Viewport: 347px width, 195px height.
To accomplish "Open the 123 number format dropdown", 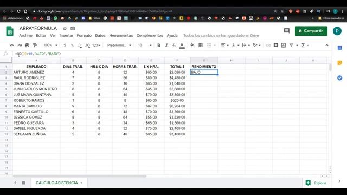I will click(96, 45).
